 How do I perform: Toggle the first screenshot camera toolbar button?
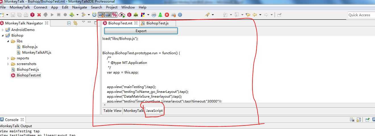coord(101,15)
